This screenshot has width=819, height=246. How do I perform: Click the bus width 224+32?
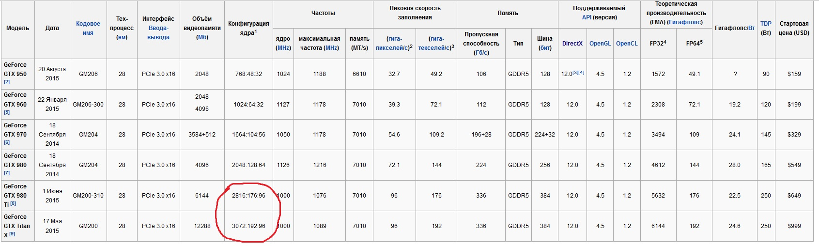click(x=545, y=135)
